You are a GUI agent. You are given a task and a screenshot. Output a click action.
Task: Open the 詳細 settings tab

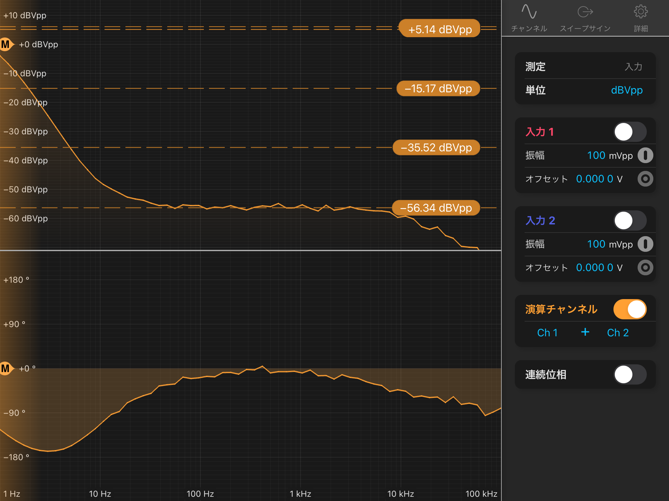(641, 18)
